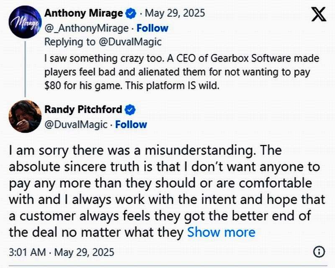Viewport: 335px width, 268px height.
Task: Click the X logo icon
Action: pyautogui.click(x=320, y=15)
